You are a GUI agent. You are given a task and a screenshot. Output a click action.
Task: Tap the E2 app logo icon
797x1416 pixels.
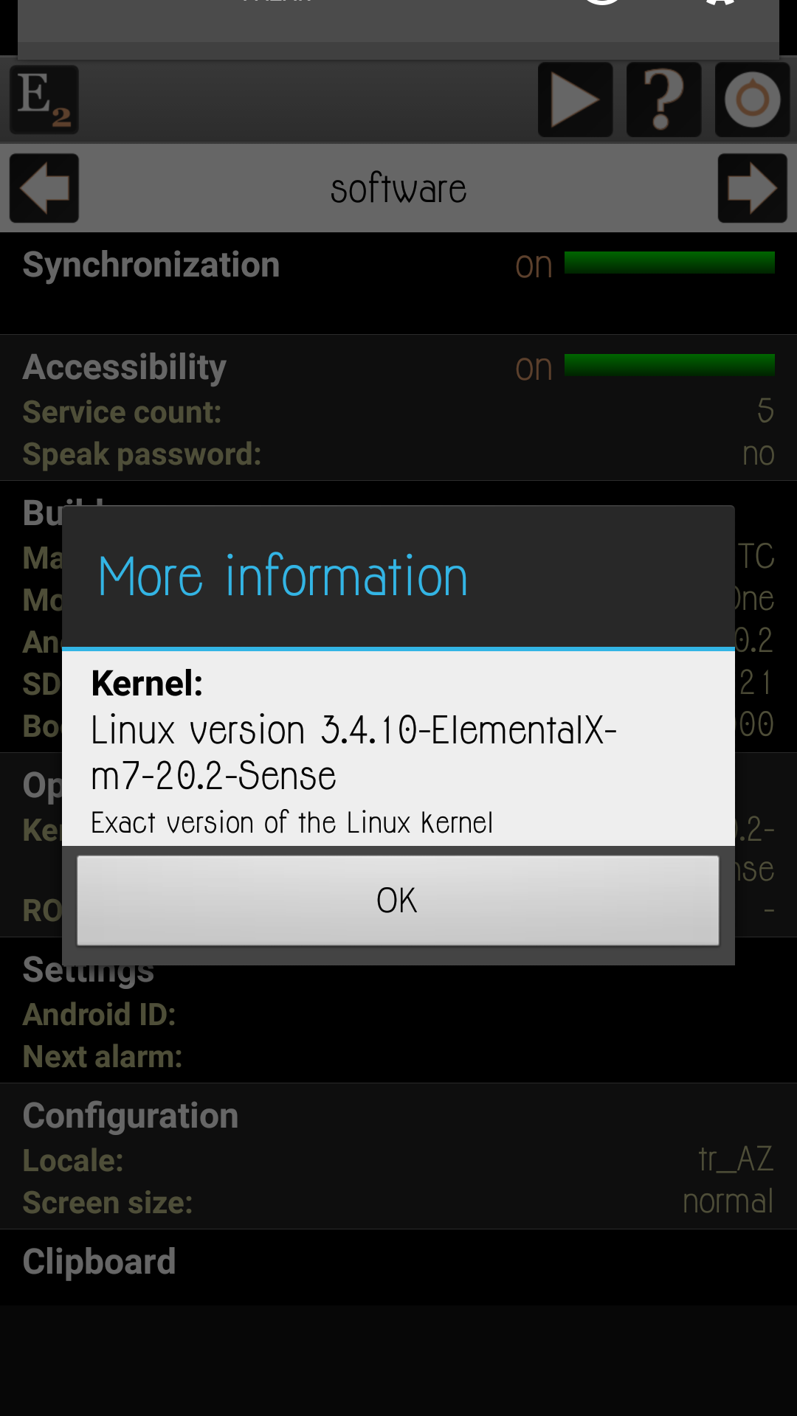[x=44, y=100]
